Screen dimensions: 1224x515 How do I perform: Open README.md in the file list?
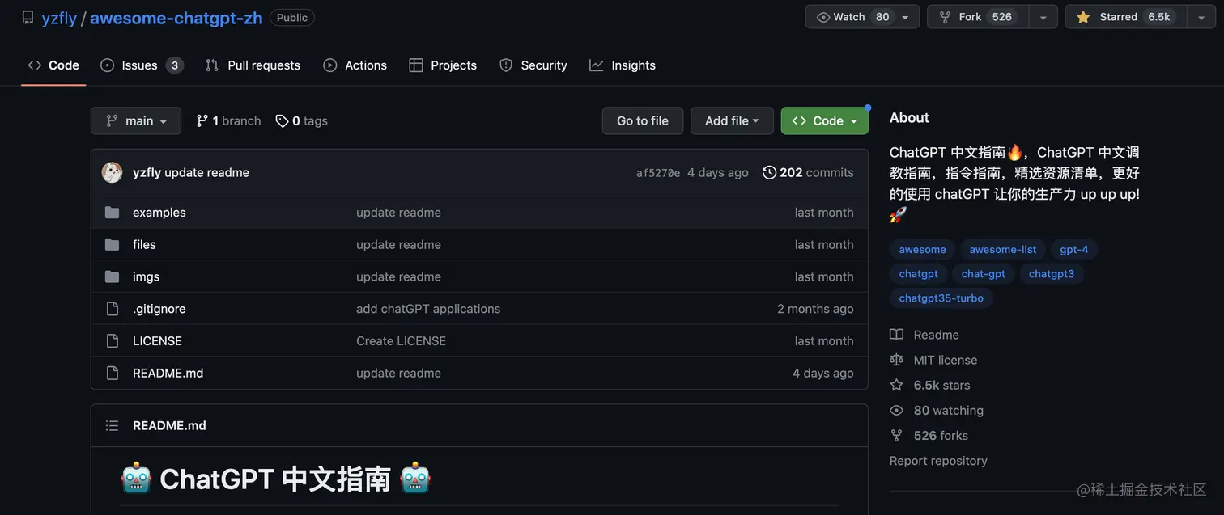(x=168, y=373)
